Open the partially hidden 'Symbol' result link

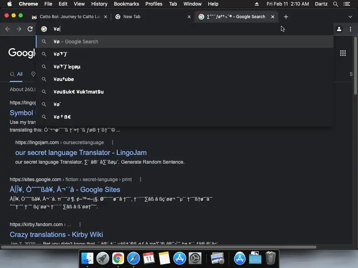(x=21, y=113)
